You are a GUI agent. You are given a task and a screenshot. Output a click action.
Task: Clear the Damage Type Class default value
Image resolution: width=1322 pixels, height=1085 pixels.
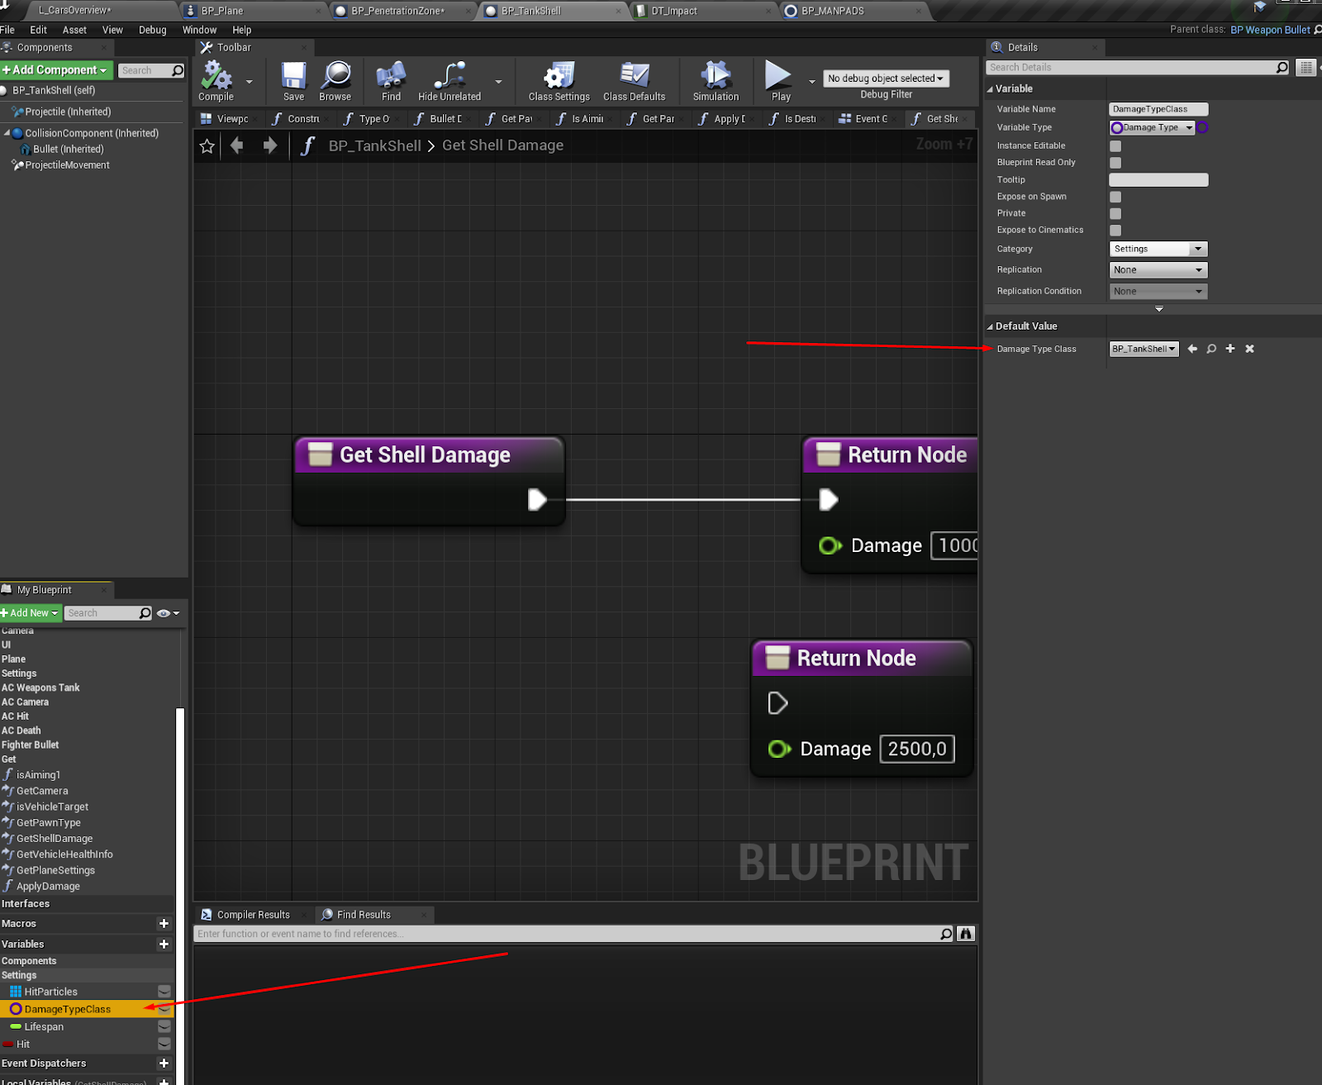pos(1249,349)
